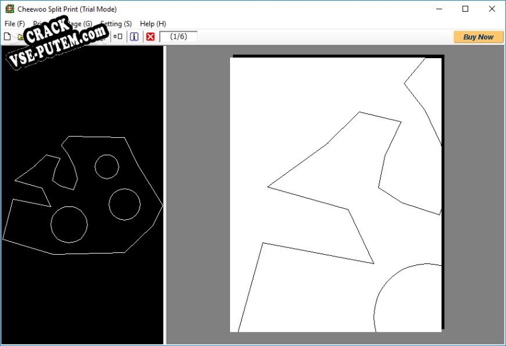
Task: Click the (1/6) page counter field
Action: (x=178, y=37)
